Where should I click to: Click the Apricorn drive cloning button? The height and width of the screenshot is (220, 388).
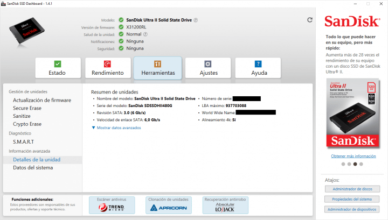coord(169,205)
